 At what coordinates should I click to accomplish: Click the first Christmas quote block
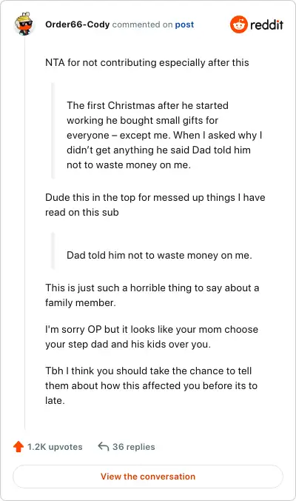click(x=164, y=135)
